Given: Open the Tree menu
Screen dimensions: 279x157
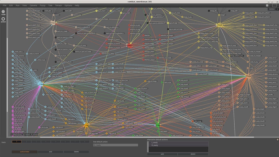Looking at the screenshot, I should pyautogui.click(x=50, y=6).
